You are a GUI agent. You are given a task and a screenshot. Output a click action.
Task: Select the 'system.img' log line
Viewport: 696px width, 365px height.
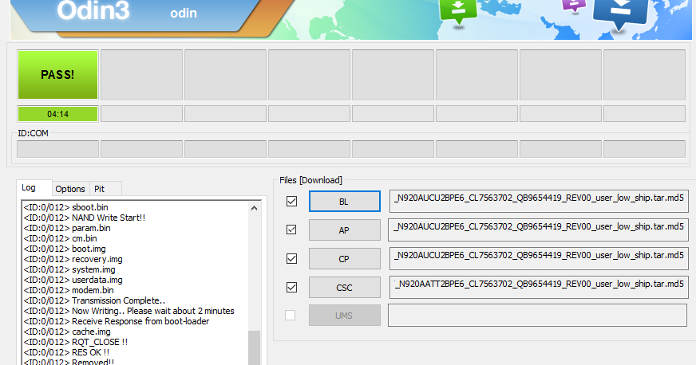(x=69, y=269)
